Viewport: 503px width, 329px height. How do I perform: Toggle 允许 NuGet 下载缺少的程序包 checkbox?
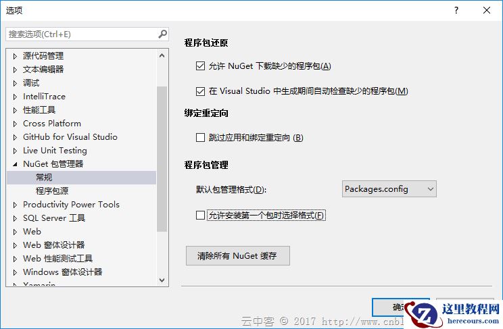pos(200,66)
